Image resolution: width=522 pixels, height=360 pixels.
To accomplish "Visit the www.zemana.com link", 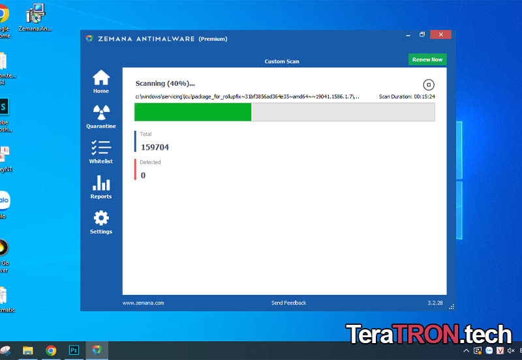I will point(143,303).
